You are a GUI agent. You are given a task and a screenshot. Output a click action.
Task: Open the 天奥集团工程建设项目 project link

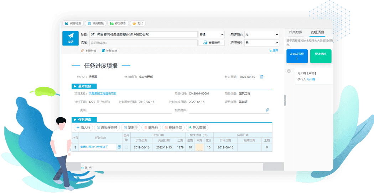[103, 94]
